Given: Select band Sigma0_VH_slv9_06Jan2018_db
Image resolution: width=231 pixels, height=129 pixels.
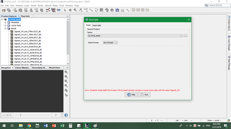Looking at the screenshot, I should [27, 47].
